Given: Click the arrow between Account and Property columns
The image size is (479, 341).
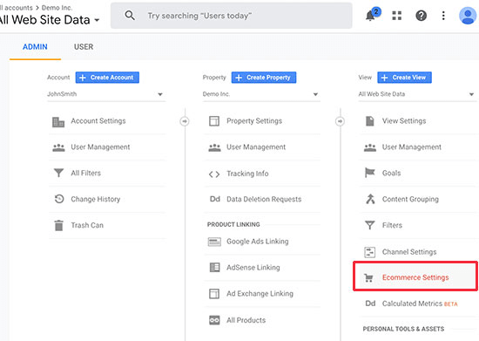Looking at the screenshot, I should click(185, 121).
